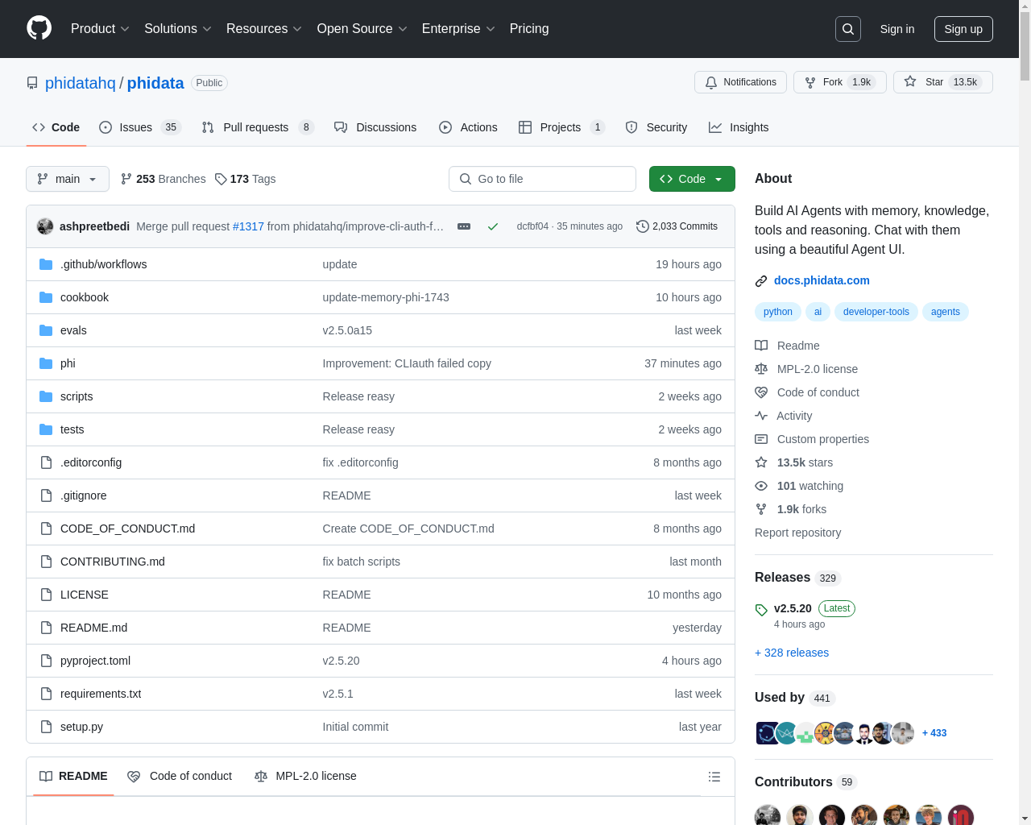Open the setup.py file
Image resolution: width=1031 pixels, height=825 pixels.
pos(81,727)
